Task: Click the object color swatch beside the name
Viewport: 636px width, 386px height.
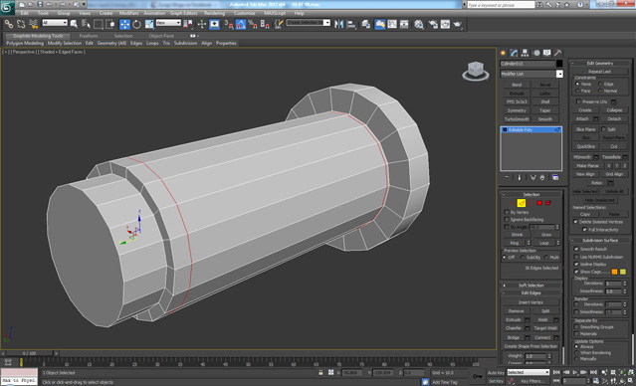Action: pyautogui.click(x=559, y=64)
